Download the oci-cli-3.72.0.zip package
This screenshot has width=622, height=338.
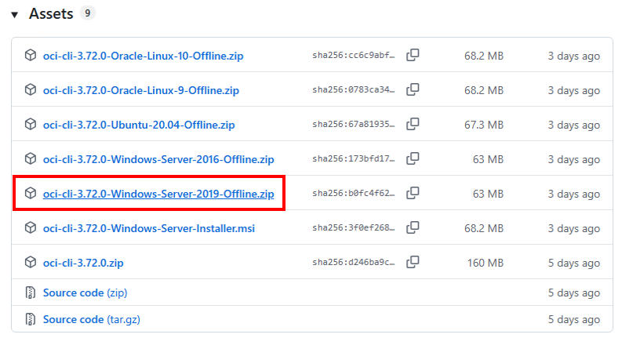[x=83, y=263]
